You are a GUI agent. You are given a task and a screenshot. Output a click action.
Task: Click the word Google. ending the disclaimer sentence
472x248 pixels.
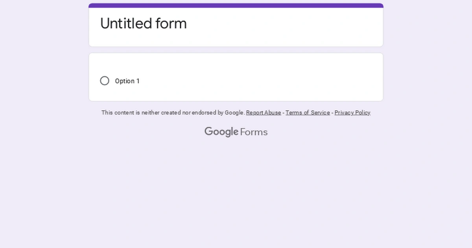235,113
